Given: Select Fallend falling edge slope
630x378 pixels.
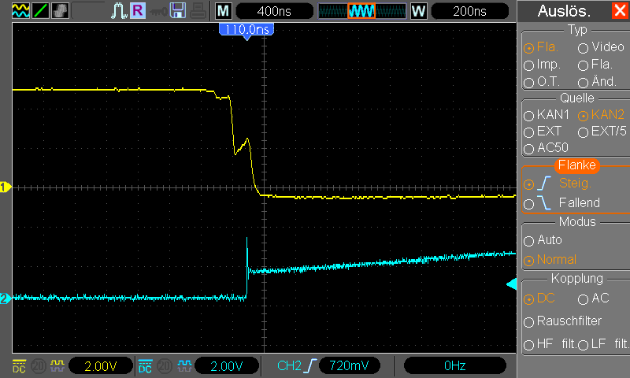Looking at the screenshot, I should point(561,203).
